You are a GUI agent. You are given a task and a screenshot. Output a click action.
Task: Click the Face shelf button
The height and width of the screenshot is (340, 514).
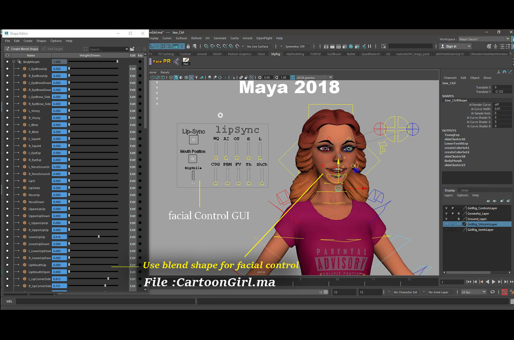pyautogui.click(x=157, y=61)
